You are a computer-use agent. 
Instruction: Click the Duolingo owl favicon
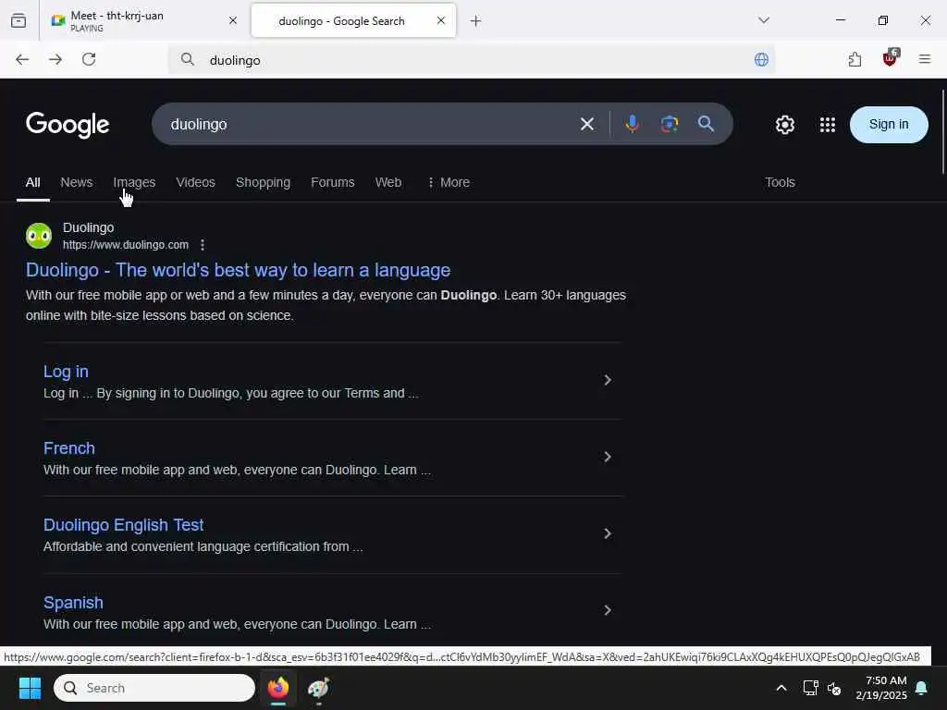(39, 236)
